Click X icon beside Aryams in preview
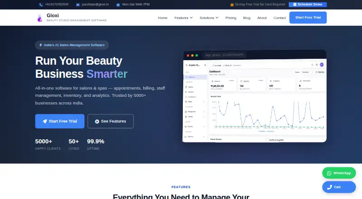 click(x=205, y=65)
